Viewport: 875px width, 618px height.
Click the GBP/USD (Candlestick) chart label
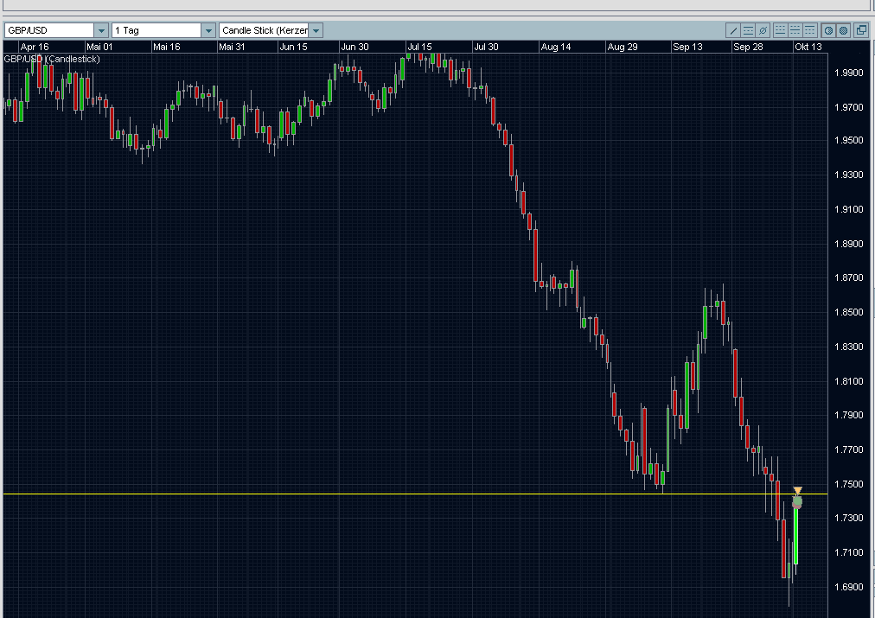click(52, 59)
